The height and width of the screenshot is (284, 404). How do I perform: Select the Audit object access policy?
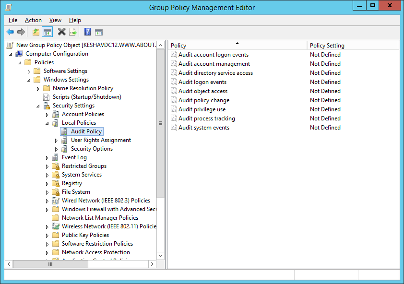click(x=203, y=91)
